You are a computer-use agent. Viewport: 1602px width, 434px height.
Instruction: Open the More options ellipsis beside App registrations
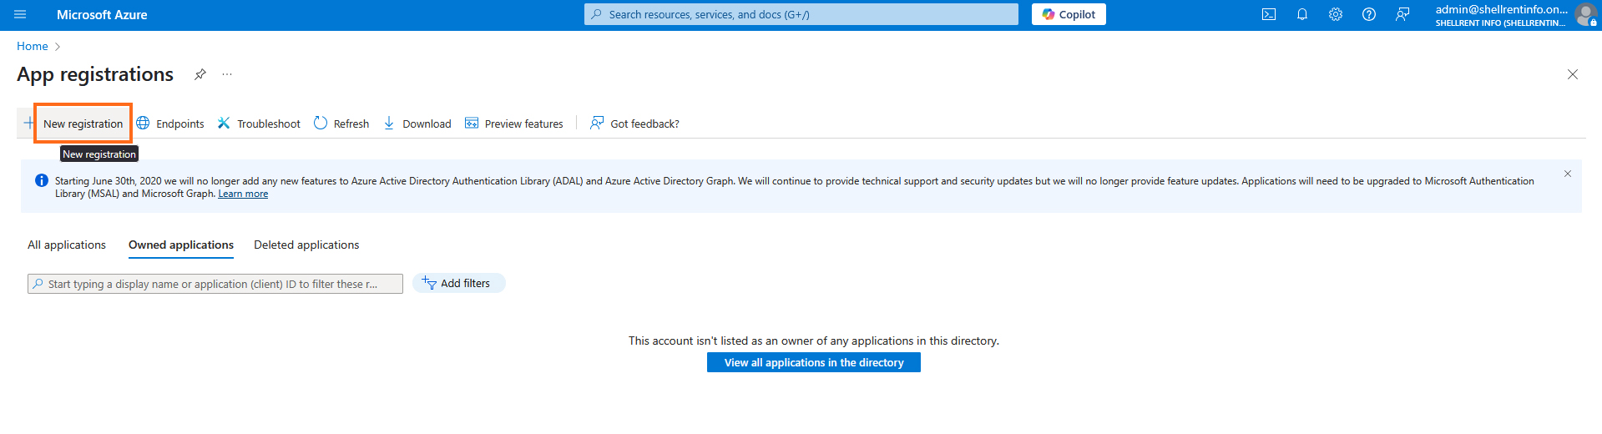pyautogui.click(x=227, y=74)
